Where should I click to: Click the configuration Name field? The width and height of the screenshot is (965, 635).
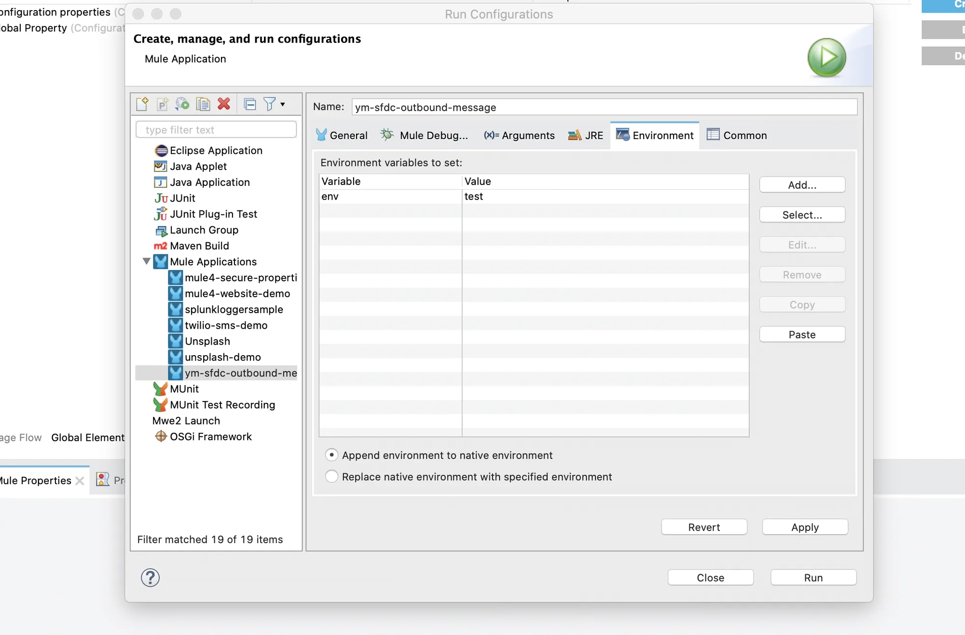[x=605, y=107]
